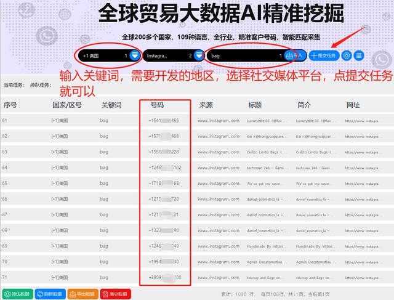Click the 网址 column header

[x=353, y=105]
